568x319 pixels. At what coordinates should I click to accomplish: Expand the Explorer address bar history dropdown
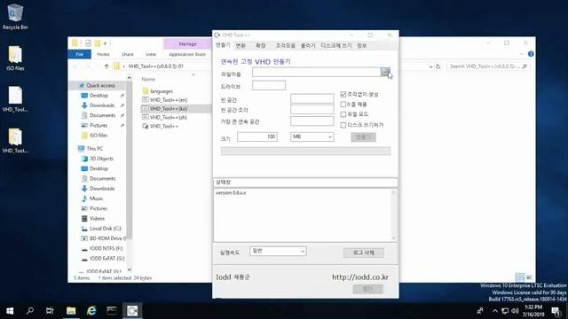click(x=430, y=66)
